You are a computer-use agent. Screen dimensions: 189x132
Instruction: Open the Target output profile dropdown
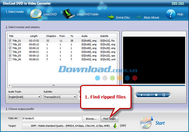pyautogui.click(x=70, y=126)
